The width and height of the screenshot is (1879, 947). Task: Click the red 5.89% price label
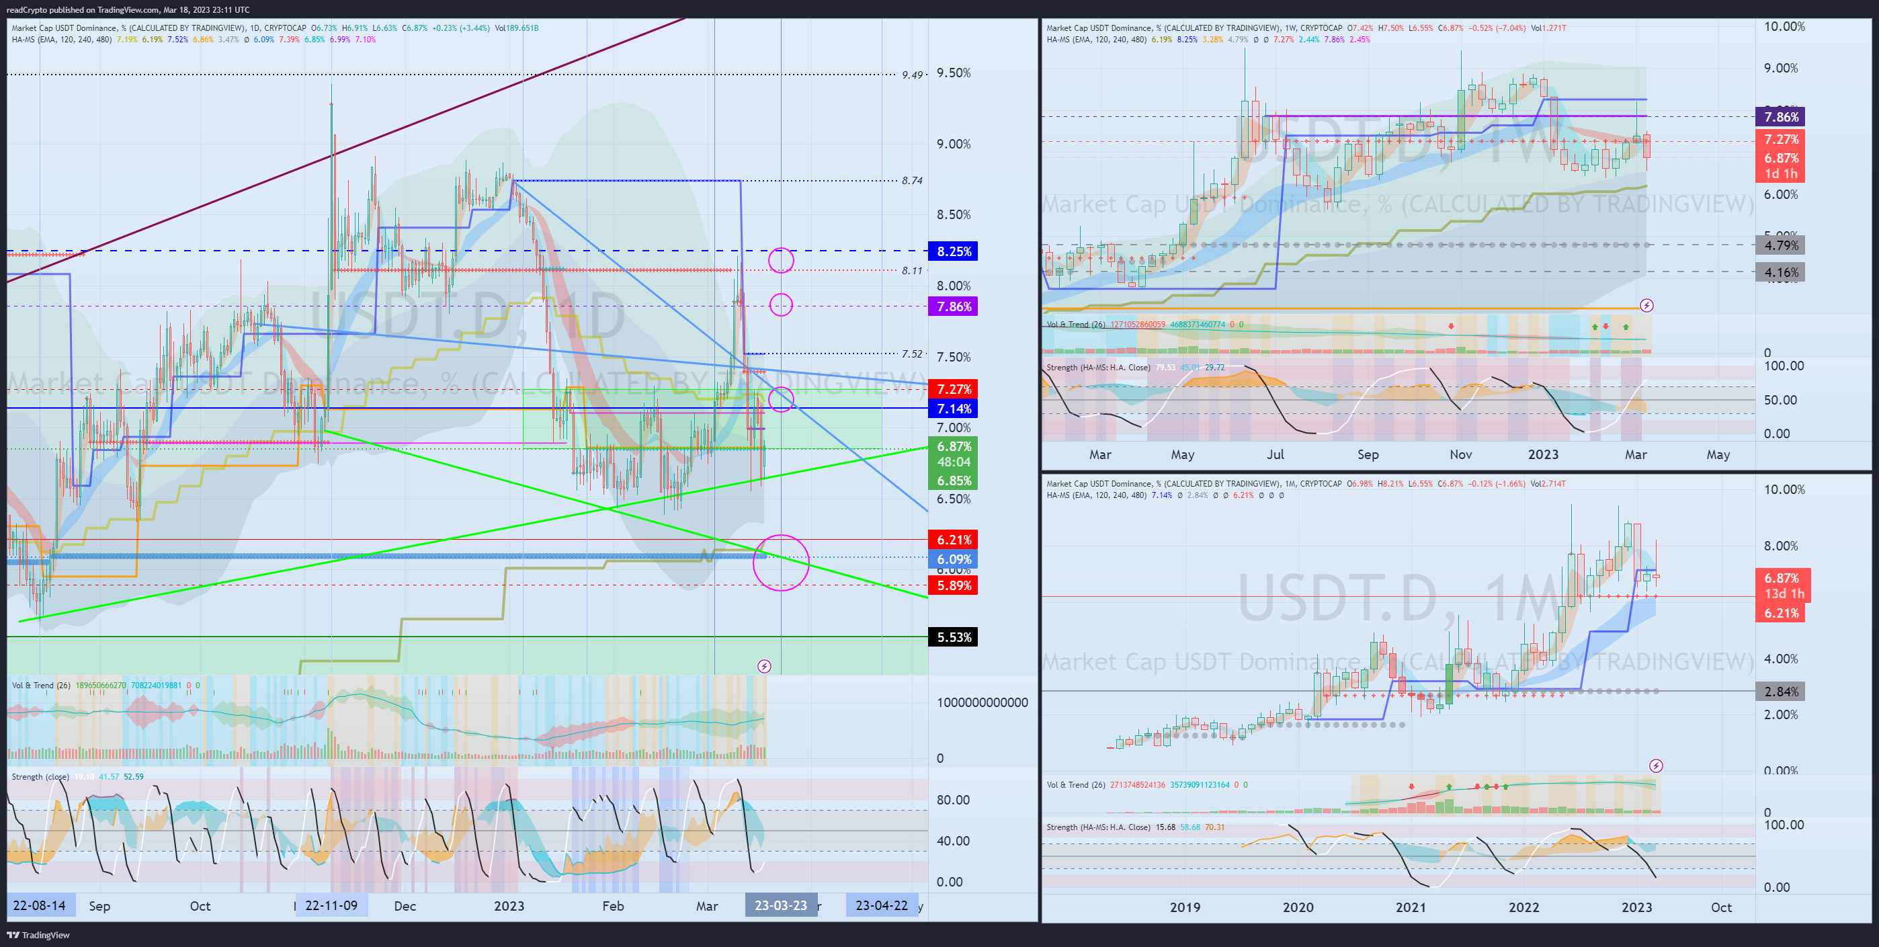(x=954, y=585)
